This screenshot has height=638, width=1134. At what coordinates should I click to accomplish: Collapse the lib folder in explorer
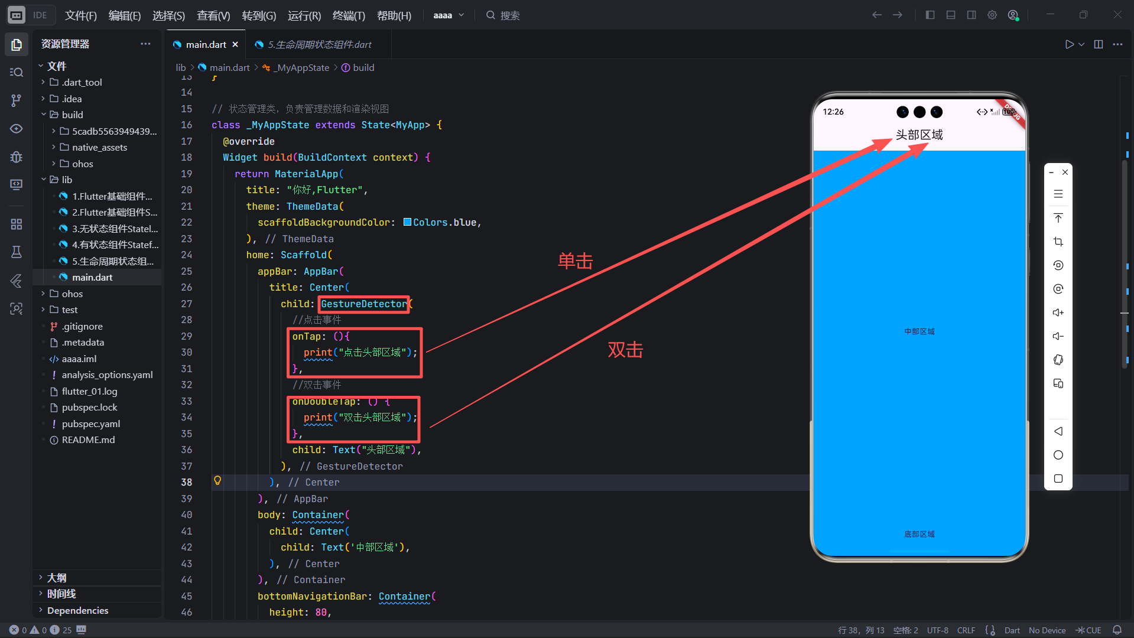click(44, 180)
